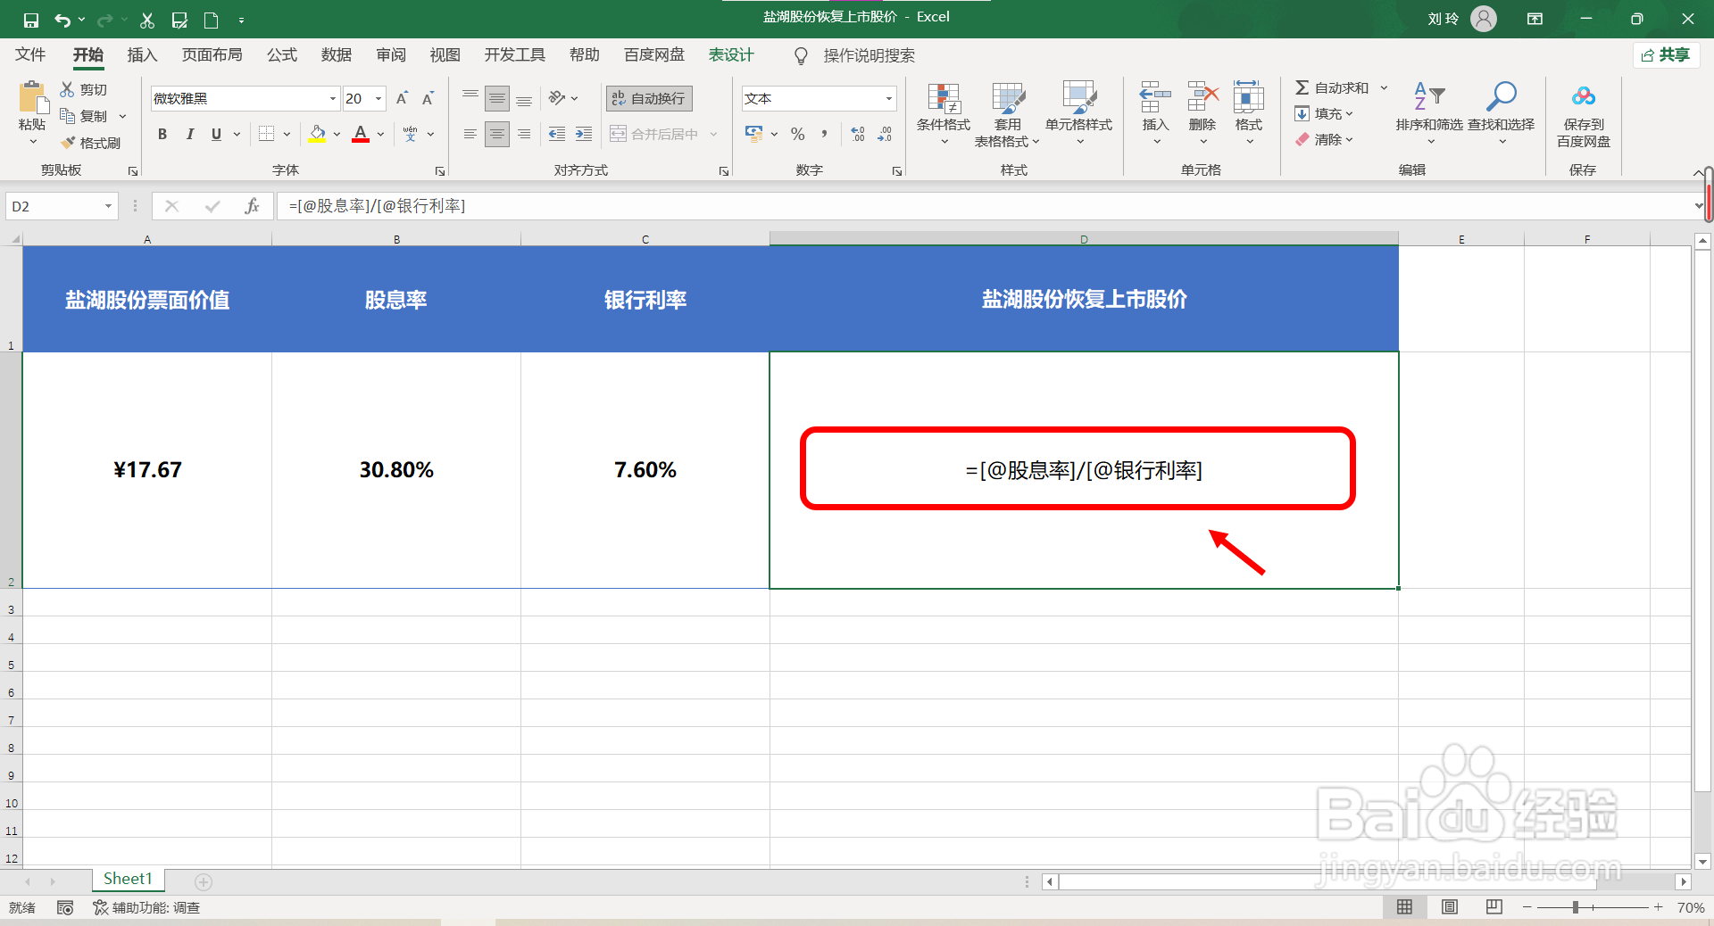Open Find and Select magnifier
This screenshot has width=1714, height=926.
pyautogui.click(x=1501, y=112)
